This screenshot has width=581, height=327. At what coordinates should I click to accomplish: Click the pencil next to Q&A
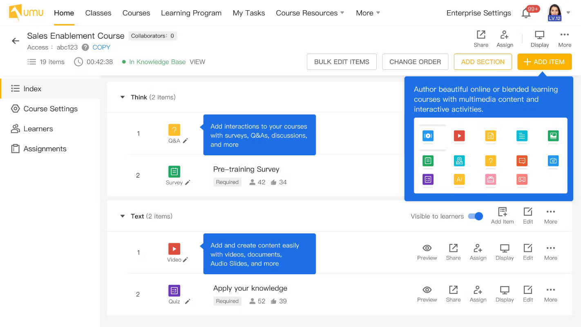pos(185,141)
